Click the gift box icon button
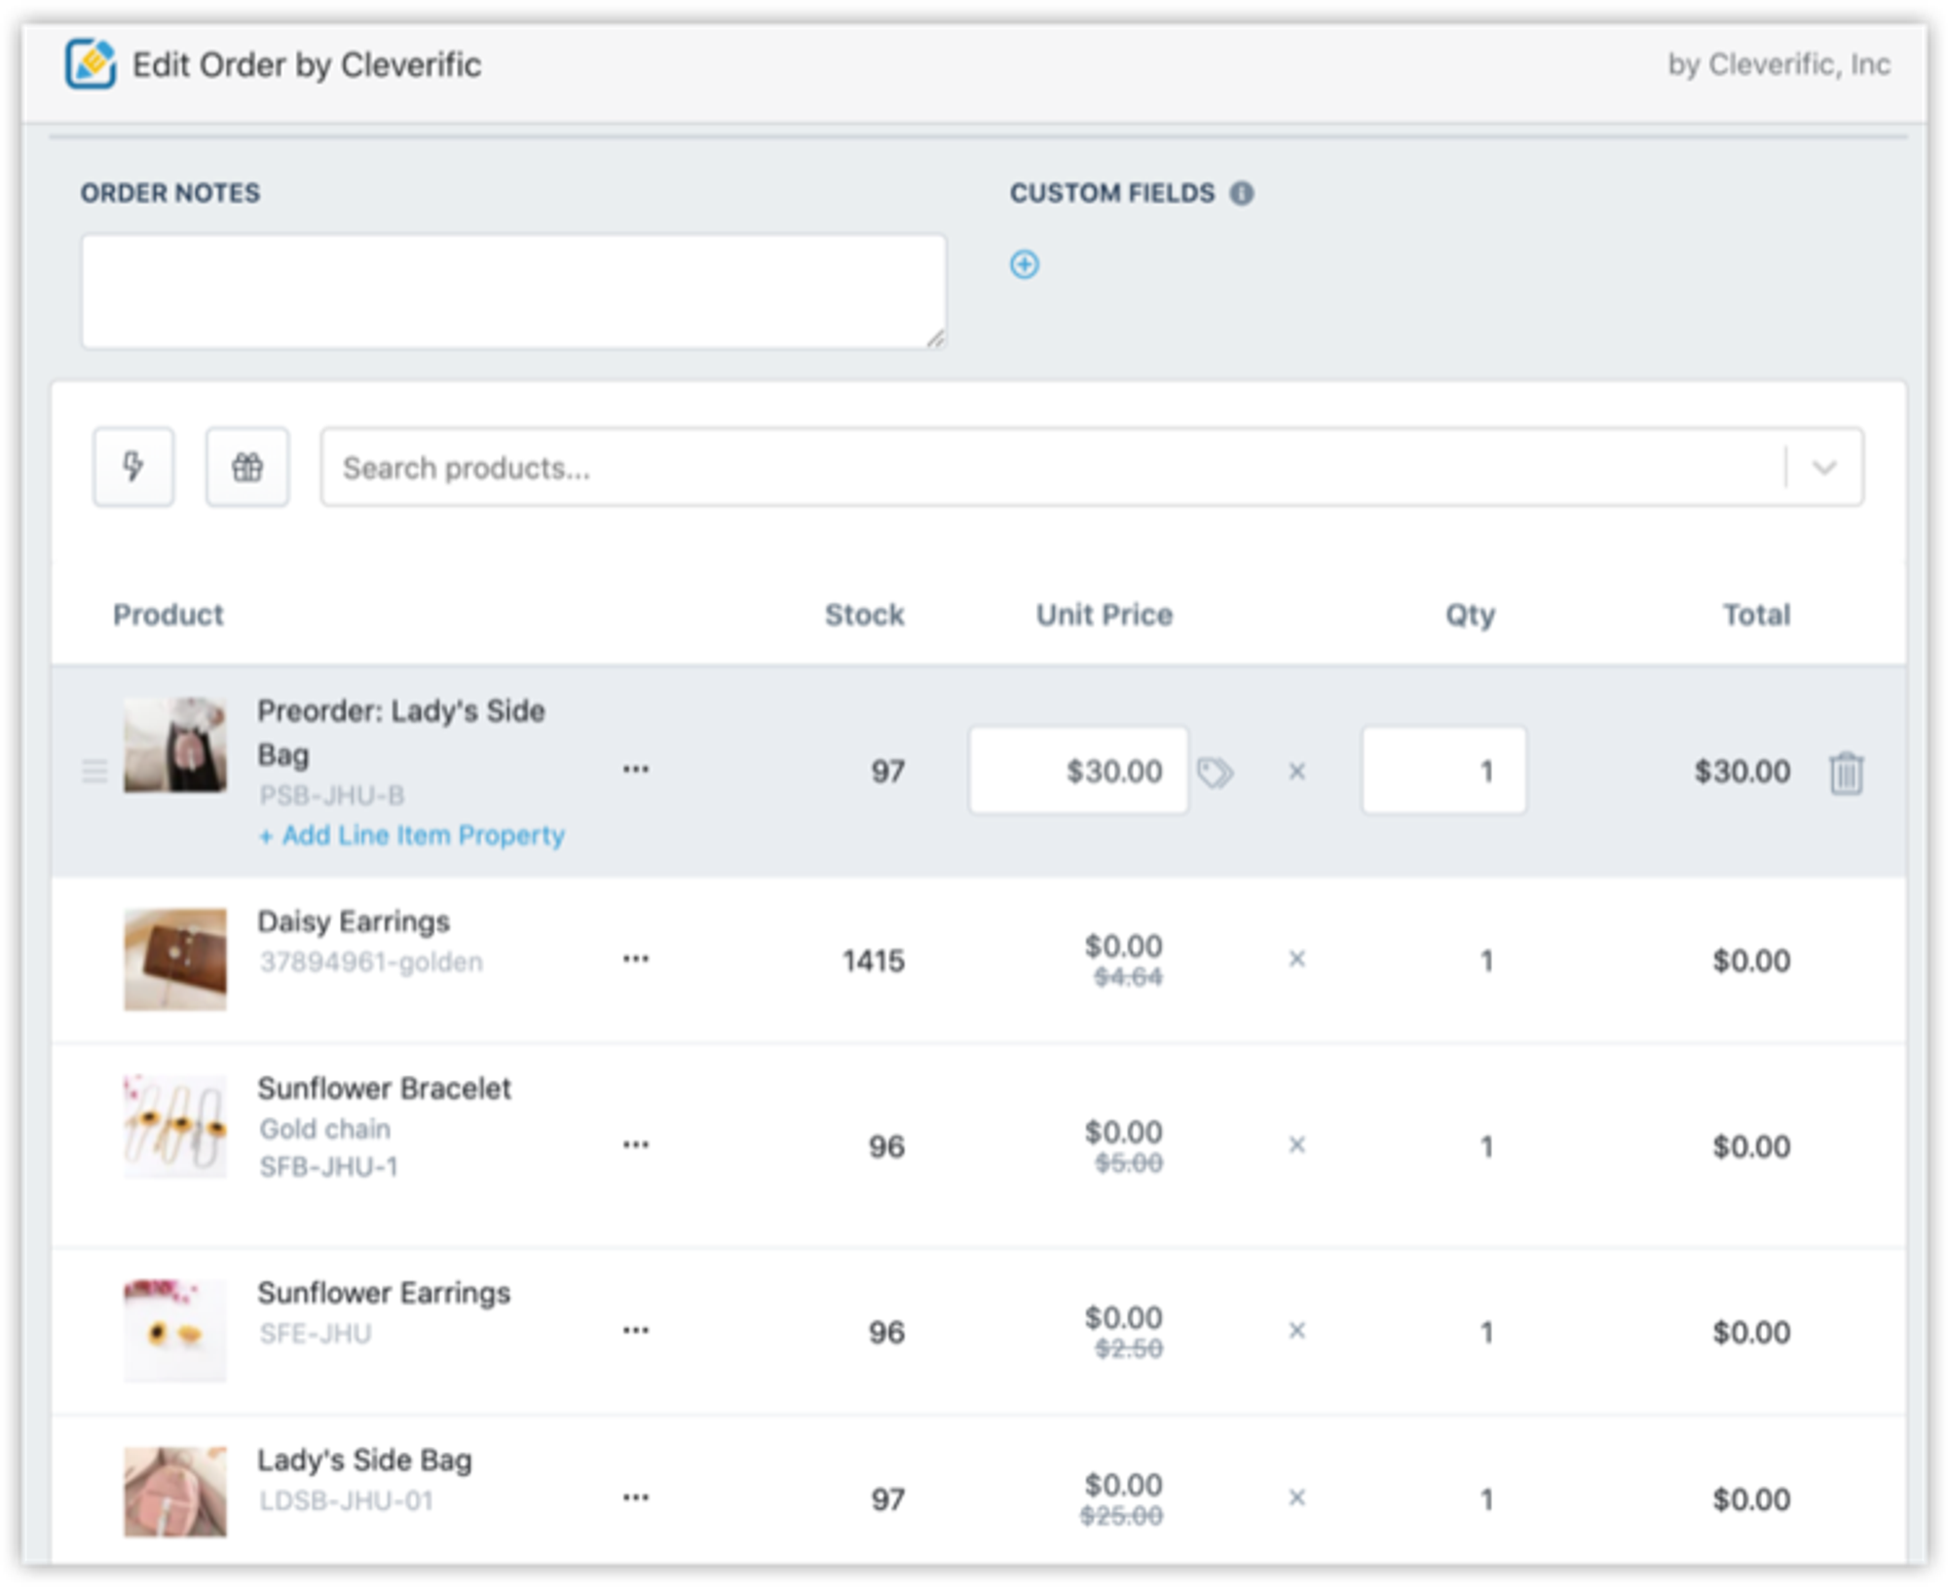 click(247, 467)
